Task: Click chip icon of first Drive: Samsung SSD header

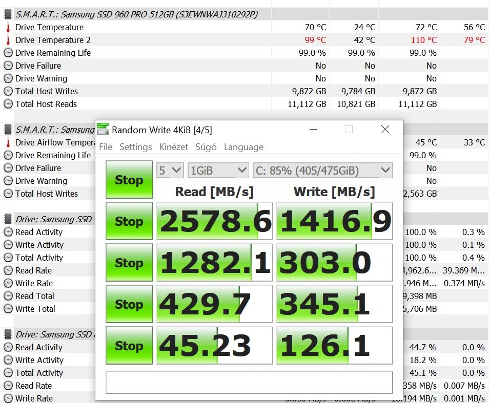Action: point(8,219)
